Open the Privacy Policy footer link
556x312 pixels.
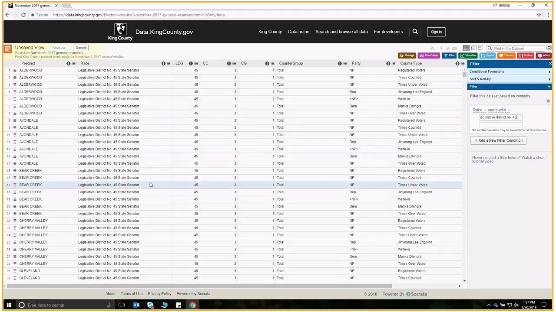(x=159, y=294)
